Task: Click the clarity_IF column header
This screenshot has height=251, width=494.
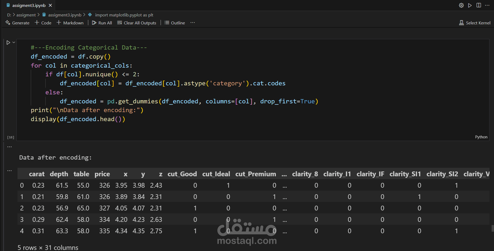Action: (x=370, y=174)
